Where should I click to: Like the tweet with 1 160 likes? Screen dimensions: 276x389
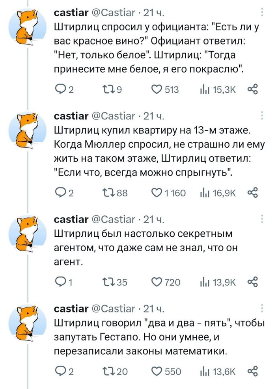(157, 193)
